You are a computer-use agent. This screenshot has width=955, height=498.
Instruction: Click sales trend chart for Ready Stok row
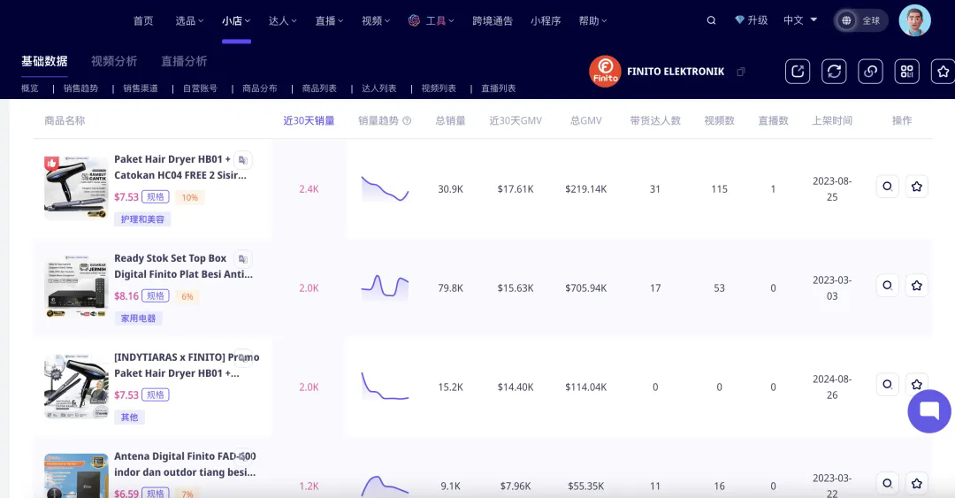(x=385, y=287)
